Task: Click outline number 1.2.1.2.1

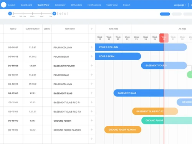Action: 33,112
